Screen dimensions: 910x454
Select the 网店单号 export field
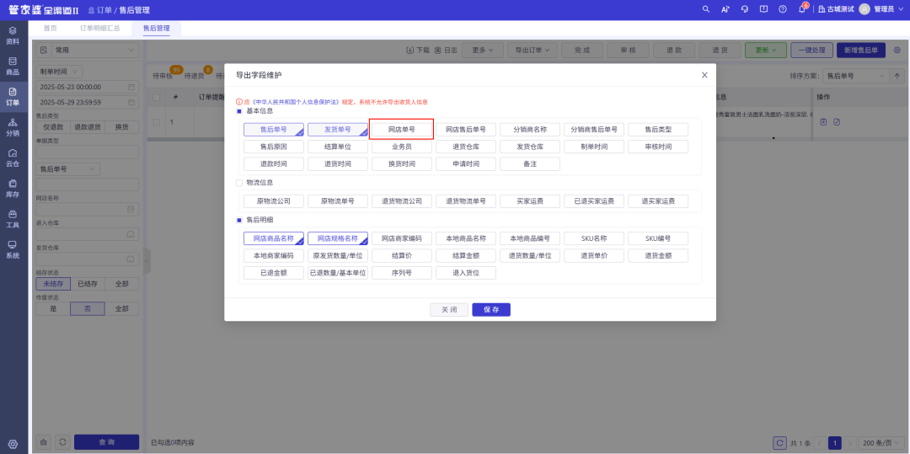tap(401, 130)
